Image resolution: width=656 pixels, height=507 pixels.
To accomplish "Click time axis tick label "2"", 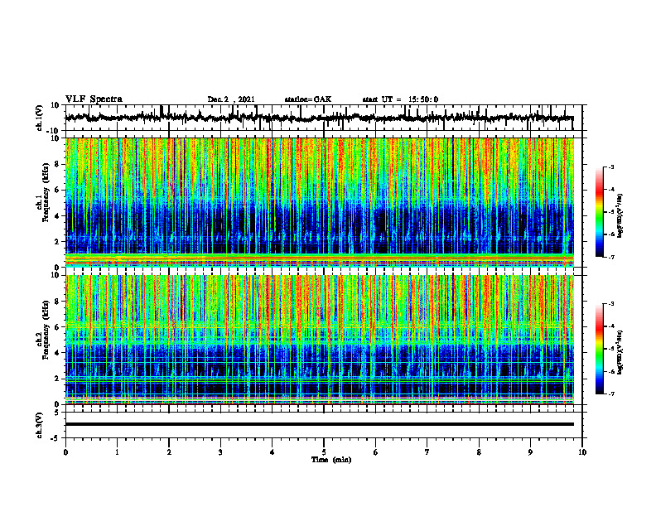I will (169, 452).
